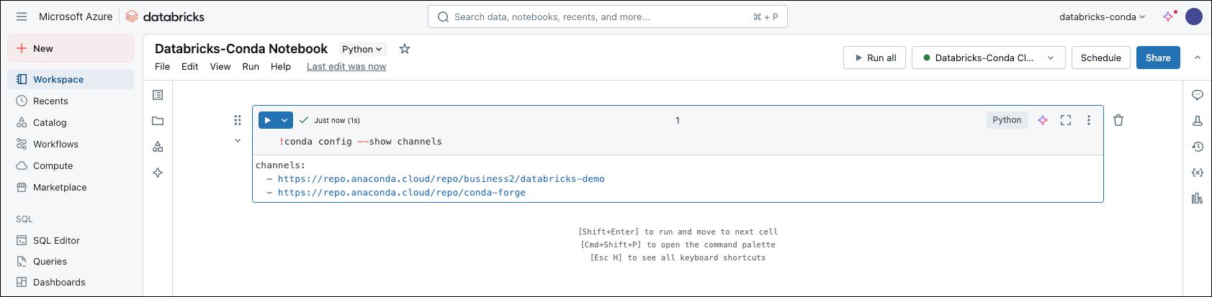1212x297 pixels.
Task: Open the Databricks-Conda cluster dropdown
Action: (988, 58)
